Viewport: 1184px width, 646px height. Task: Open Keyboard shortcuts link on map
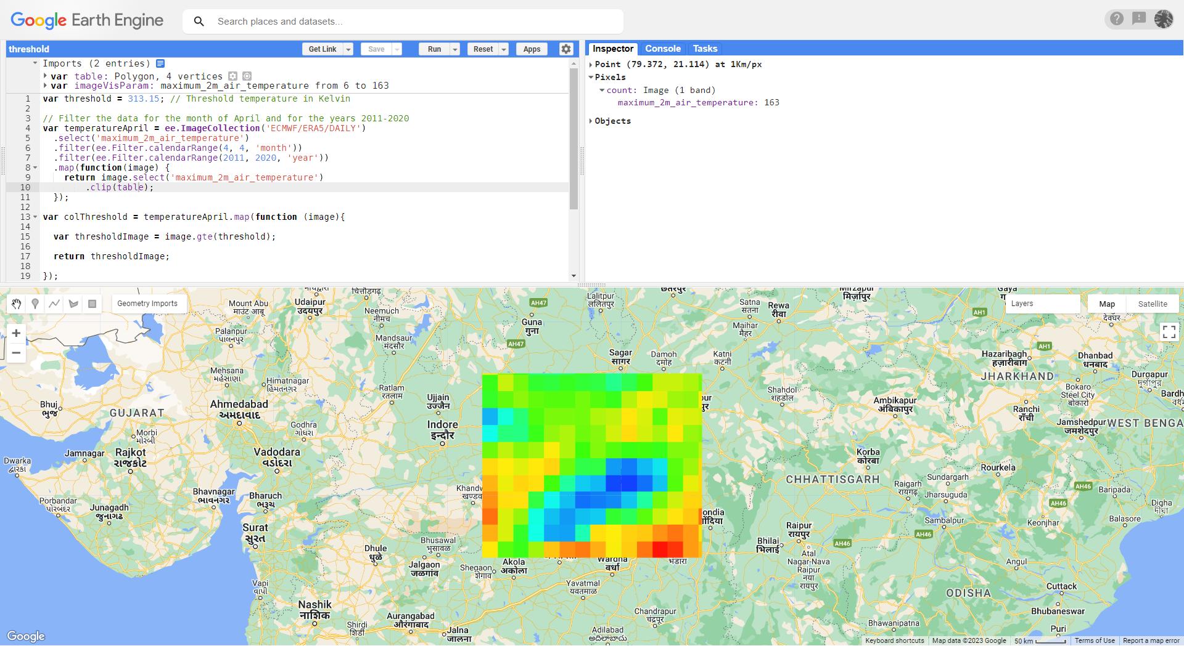click(895, 640)
